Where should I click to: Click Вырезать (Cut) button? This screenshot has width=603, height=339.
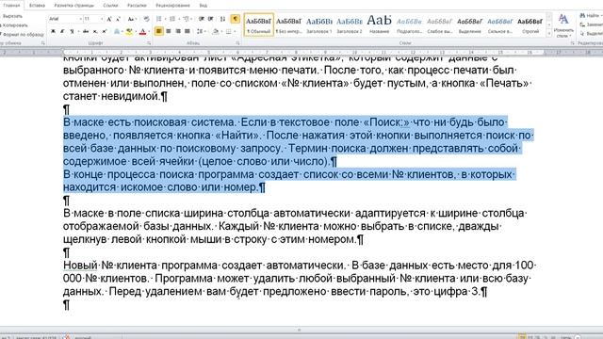click(x=11, y=16)
